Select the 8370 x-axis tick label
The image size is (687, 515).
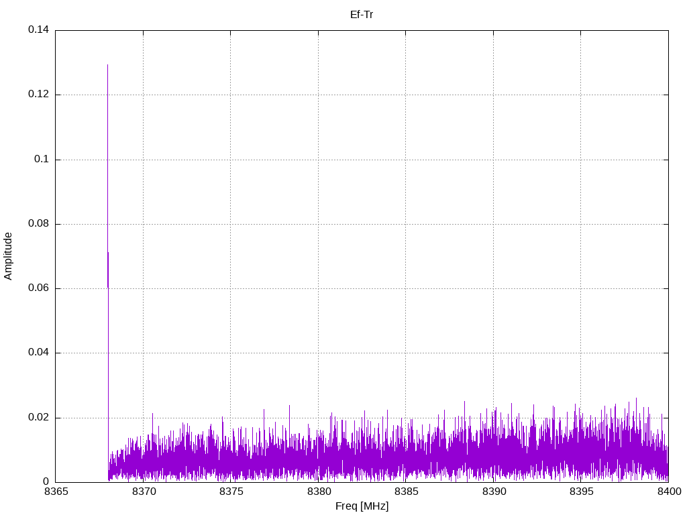tap(143, 493)
